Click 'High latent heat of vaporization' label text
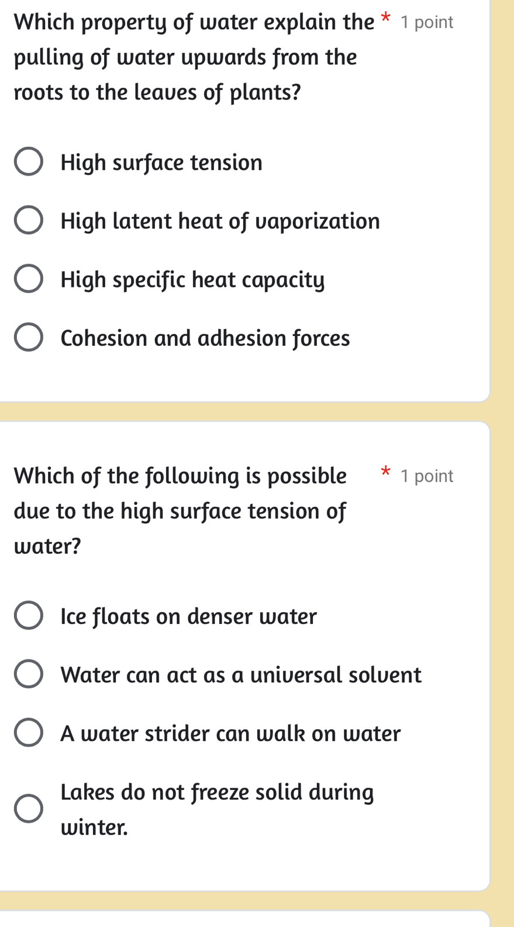The image size is (514, 927). click(220, 221)
